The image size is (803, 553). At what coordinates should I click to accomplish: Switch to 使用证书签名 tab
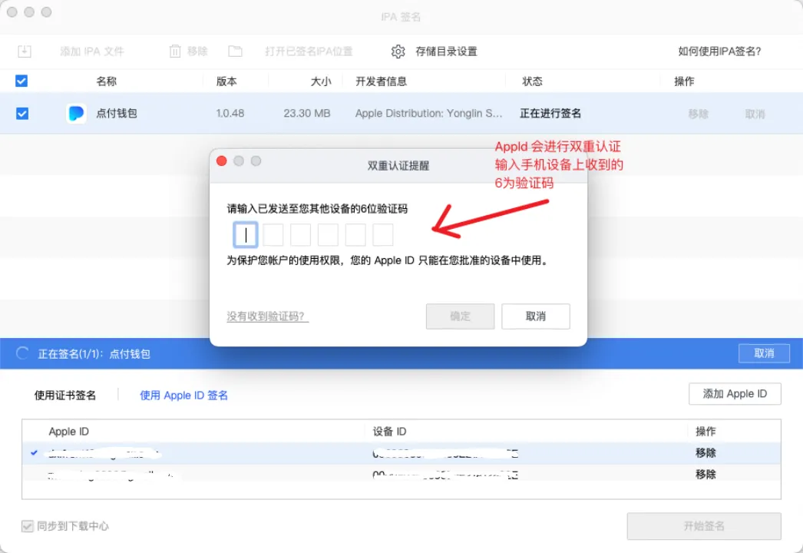tap(65, 395)
